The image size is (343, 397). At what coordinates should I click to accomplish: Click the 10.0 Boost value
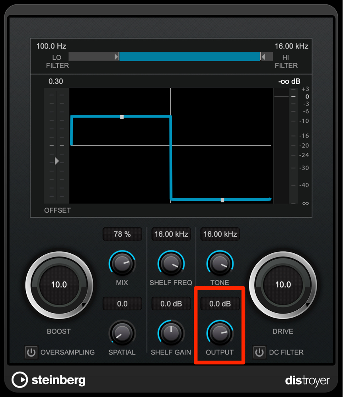click(59, 285)
